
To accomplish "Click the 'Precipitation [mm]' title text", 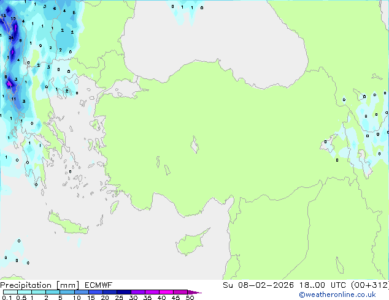I will [x=39, y=285].
